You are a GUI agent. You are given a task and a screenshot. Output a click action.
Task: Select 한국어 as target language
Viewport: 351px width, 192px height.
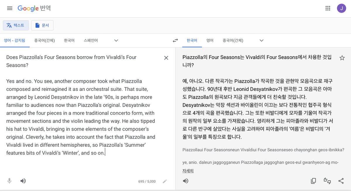click(x=192, y=40)
